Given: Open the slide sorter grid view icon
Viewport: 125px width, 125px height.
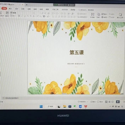Looking at the screenshot, I should click(109, 102).
